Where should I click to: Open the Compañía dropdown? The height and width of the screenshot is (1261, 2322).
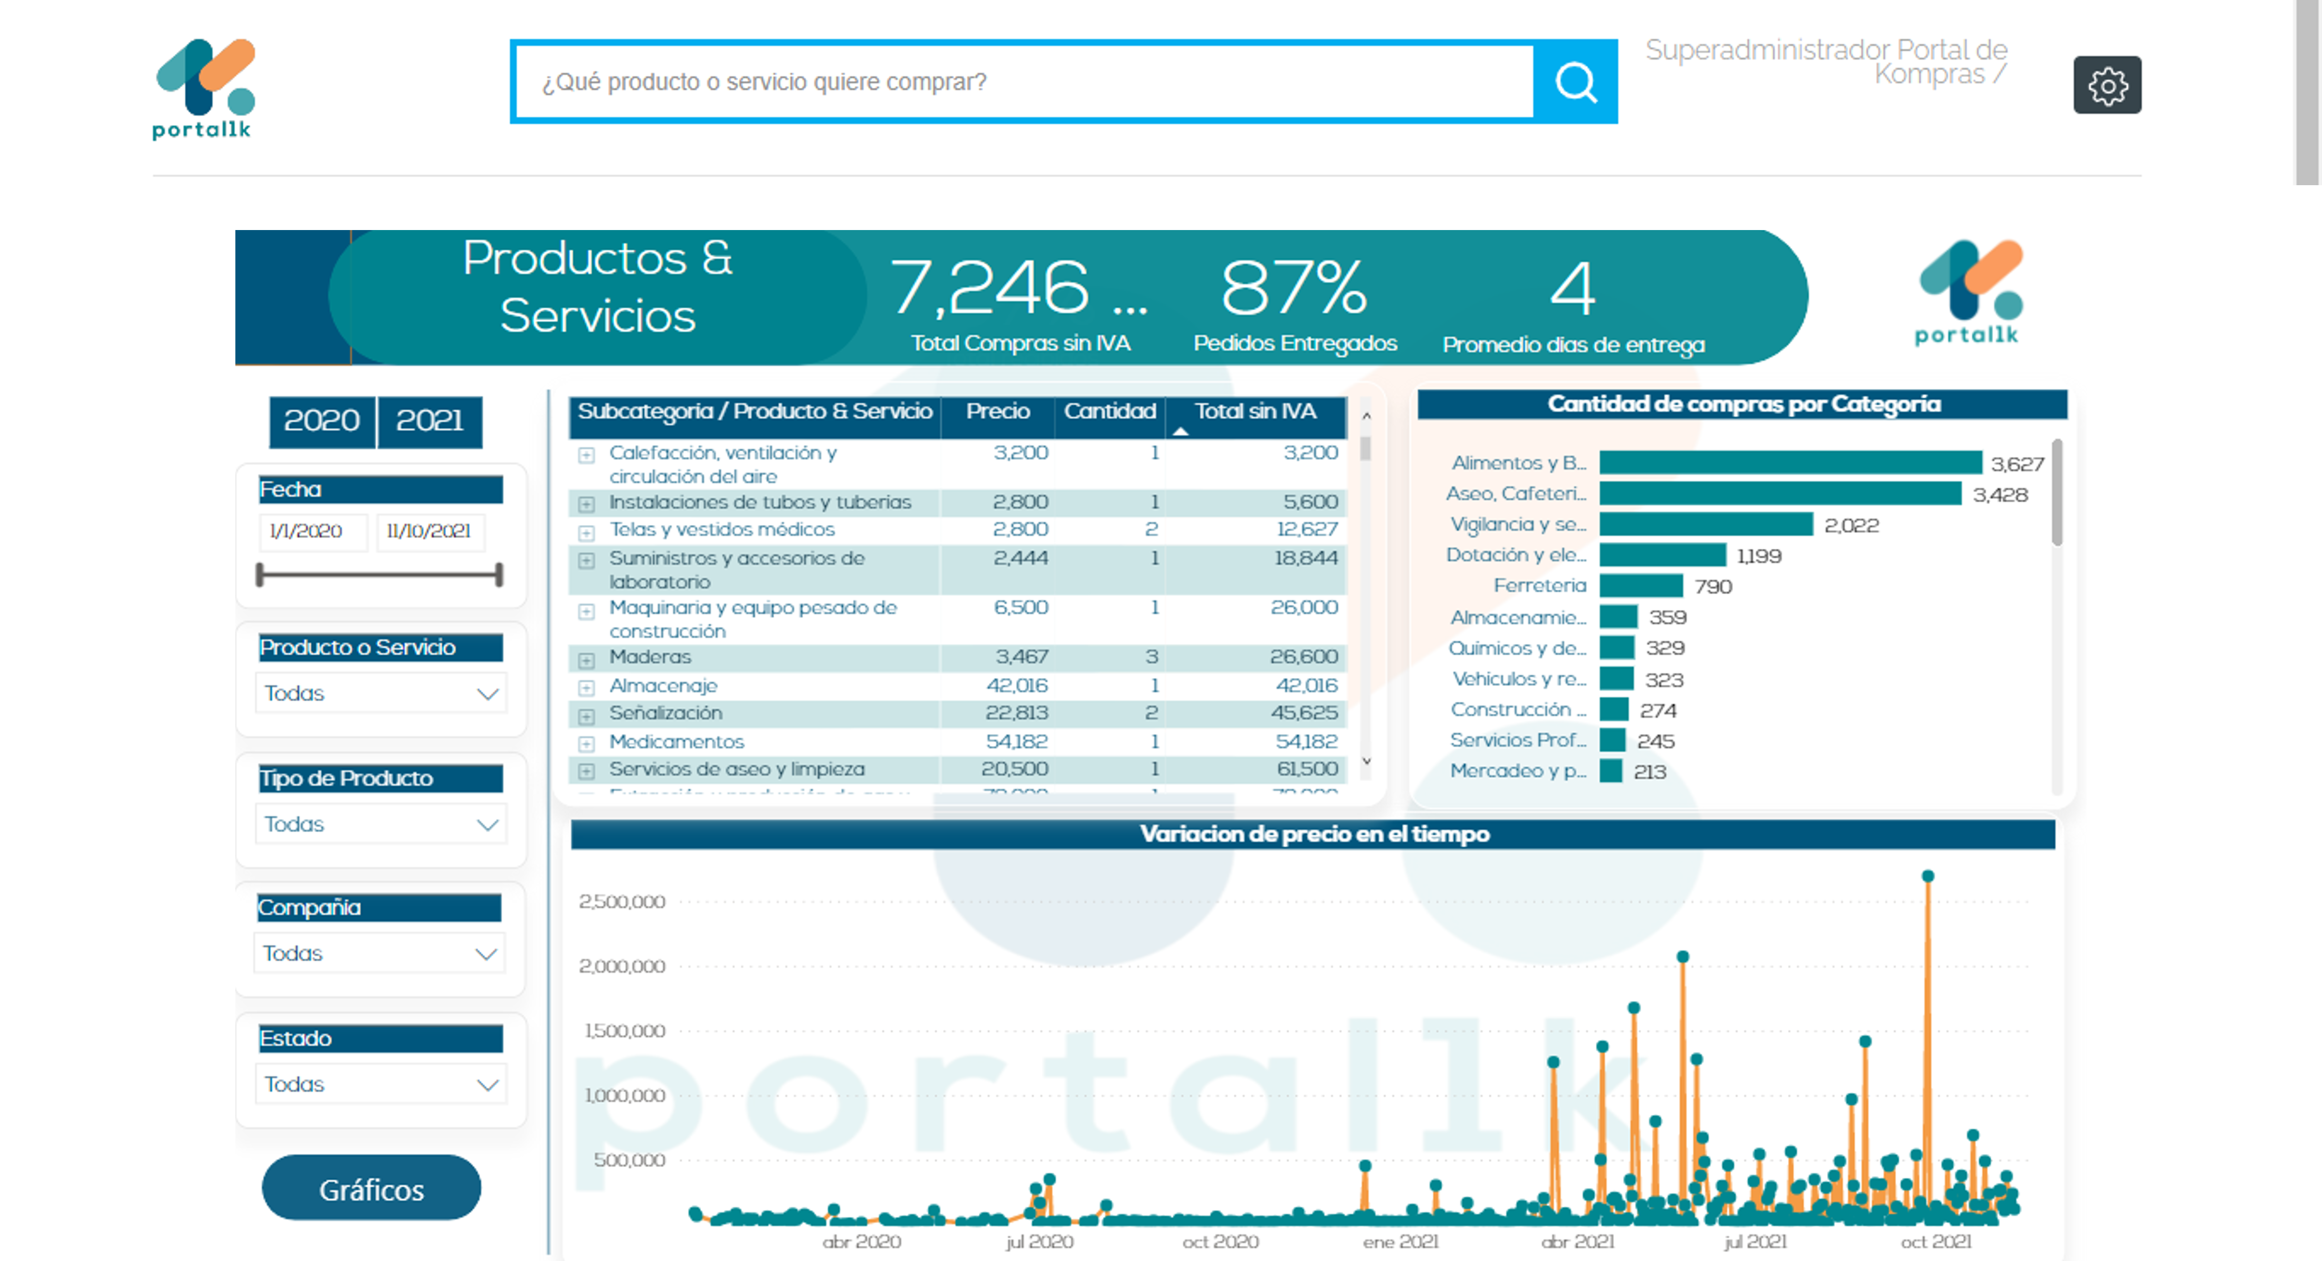click(378, 953)
